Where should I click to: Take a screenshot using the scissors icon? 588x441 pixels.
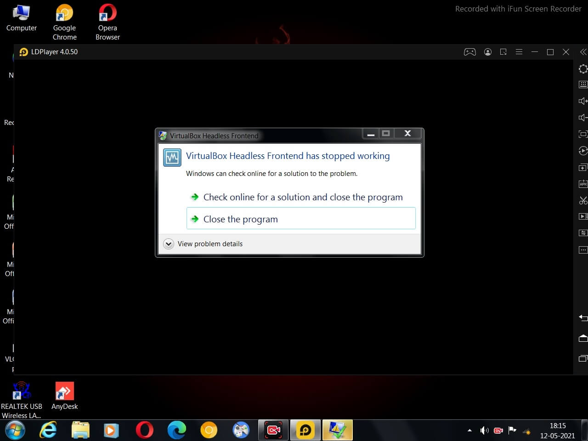pyautogui.click(x=582, y=200)
